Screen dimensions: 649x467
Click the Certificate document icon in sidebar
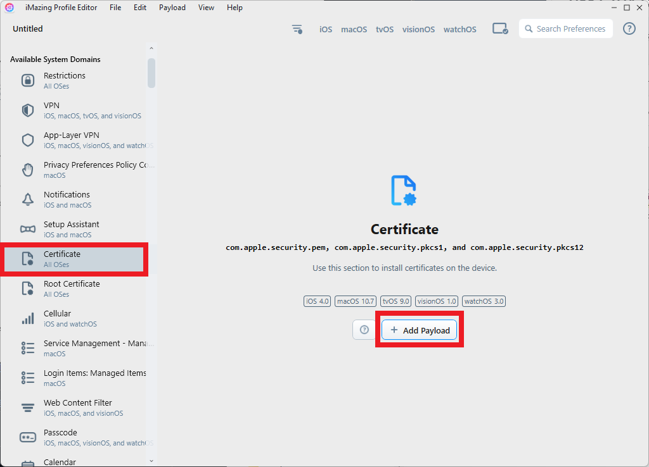tap(28, 259)
